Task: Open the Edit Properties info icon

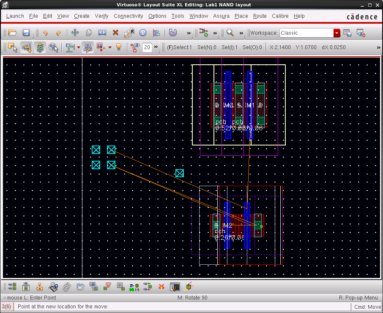Action: point(143,33)
